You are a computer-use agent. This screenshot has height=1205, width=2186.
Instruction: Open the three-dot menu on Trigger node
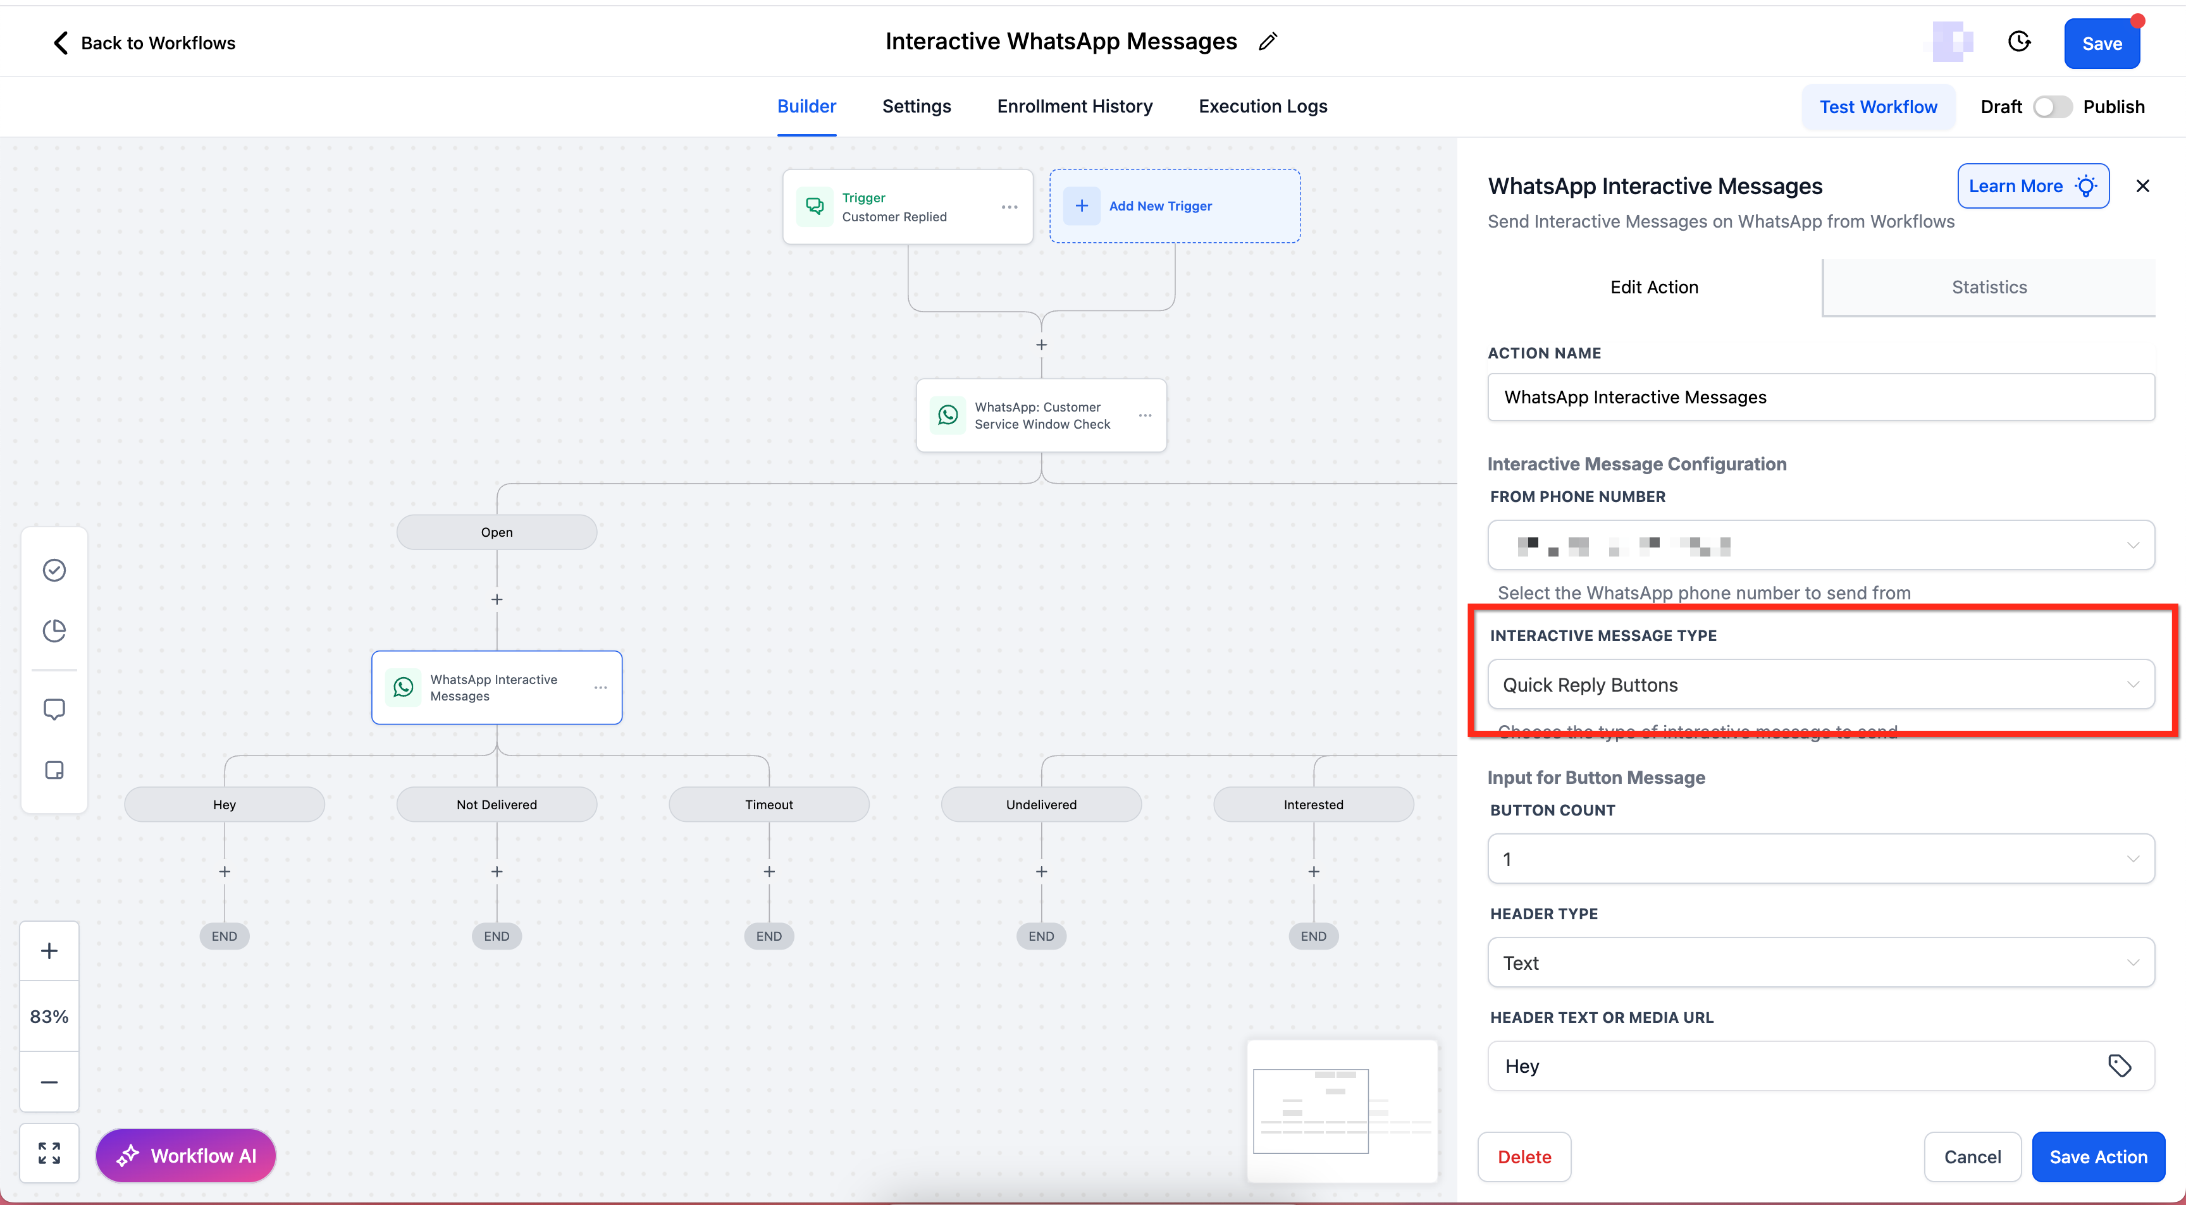tap(1009, 207)
